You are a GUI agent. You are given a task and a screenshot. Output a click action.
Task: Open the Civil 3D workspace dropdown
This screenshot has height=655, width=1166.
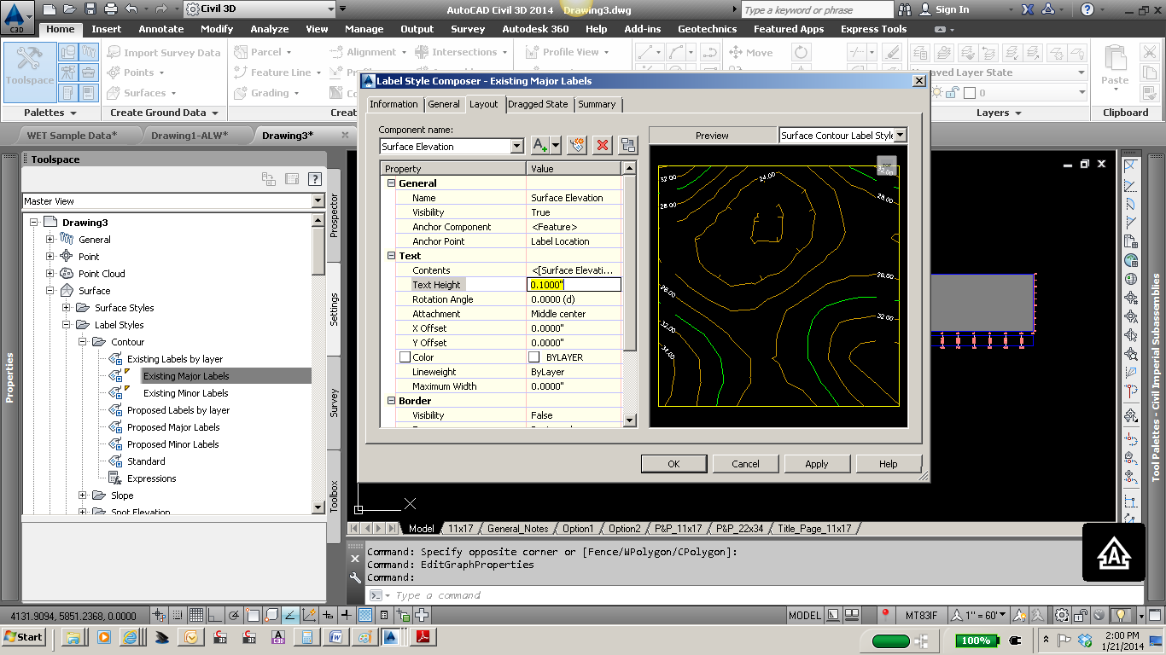point(259,9)
